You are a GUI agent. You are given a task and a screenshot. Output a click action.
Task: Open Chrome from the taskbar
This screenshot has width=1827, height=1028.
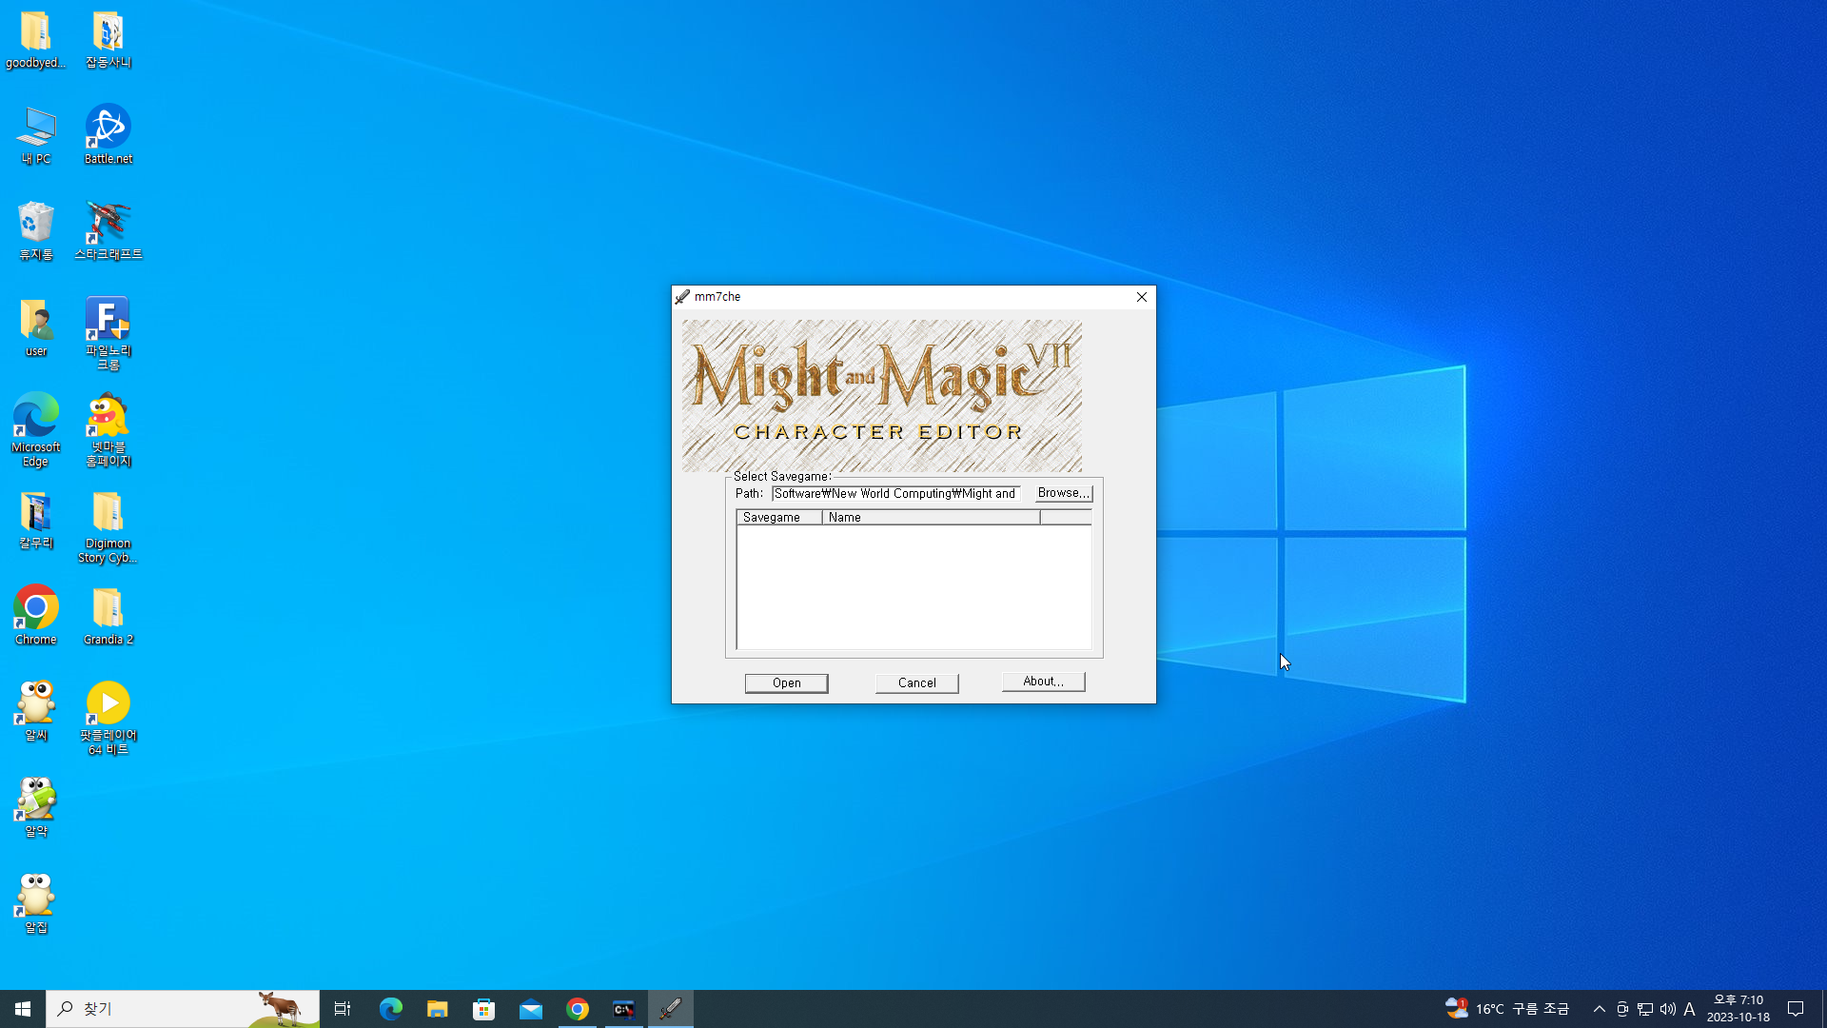(x=578, y=1009)
